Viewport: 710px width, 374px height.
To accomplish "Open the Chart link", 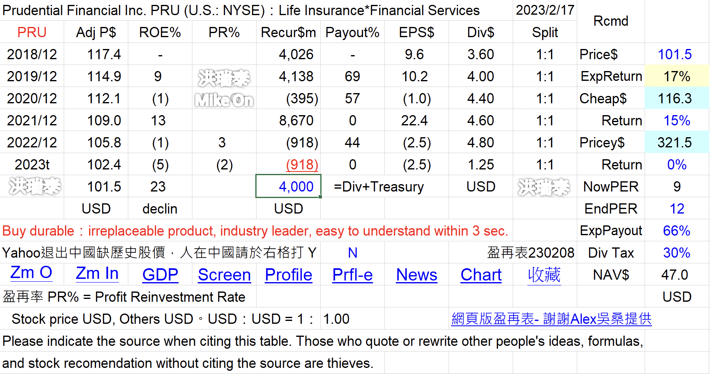I will 481,275.
